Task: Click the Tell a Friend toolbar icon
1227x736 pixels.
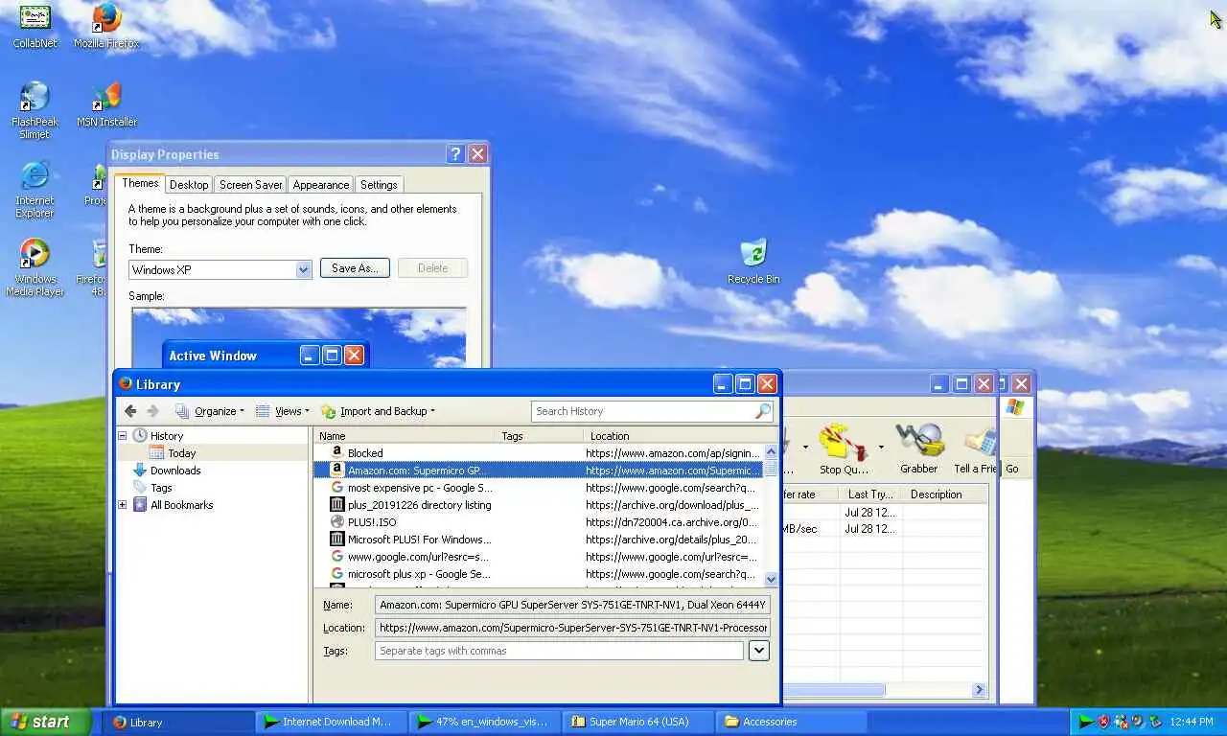Action: point(975,449)
